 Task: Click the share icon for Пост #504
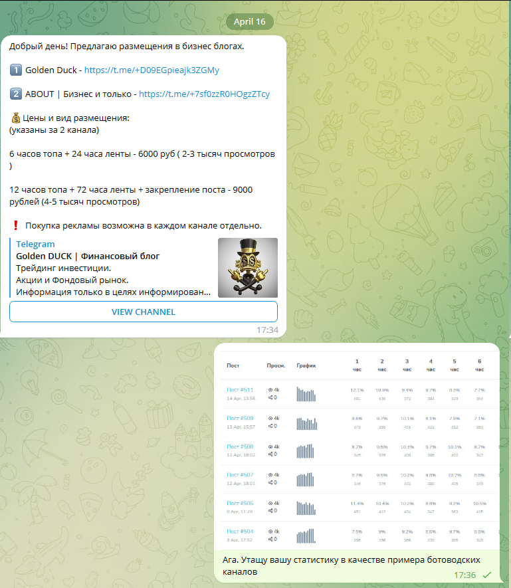(x=270, y=539)
